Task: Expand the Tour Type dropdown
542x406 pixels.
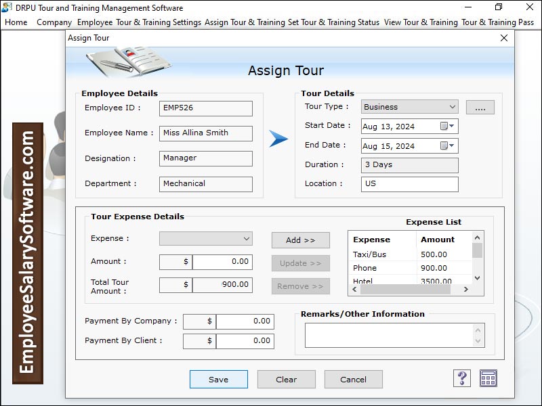Action: tap(452, 107)
